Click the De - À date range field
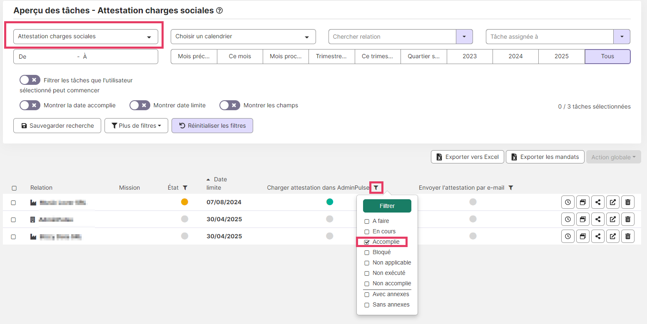This screenshot has height=324, width=647. (86, 57)
